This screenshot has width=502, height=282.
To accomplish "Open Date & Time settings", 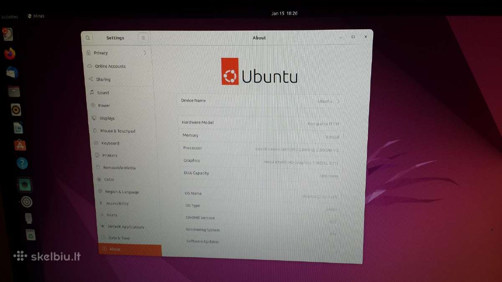I will click(x=130, y=238).
